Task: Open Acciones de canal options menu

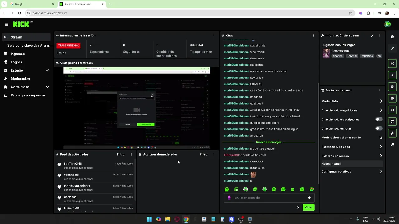Action: (380, 90)
